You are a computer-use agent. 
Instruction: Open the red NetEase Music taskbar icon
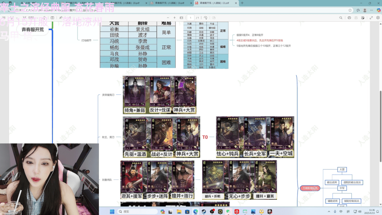point(237,211)
